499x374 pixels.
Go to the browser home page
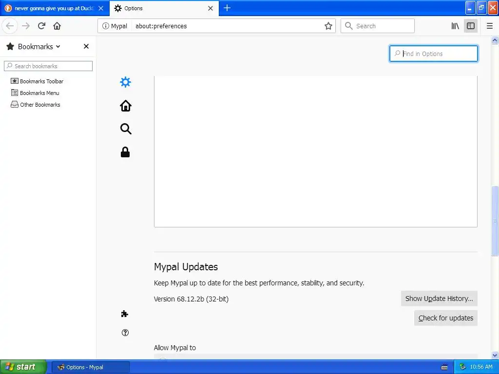tap(57, 26)
